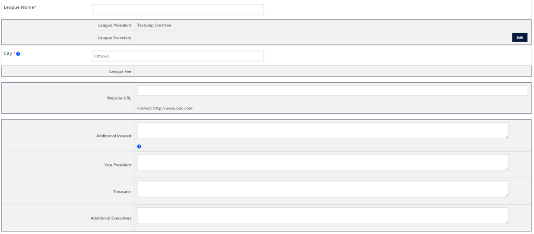534x234 pixels.
Task: Click the help icon beside City
Action: (x=18, y=54)
